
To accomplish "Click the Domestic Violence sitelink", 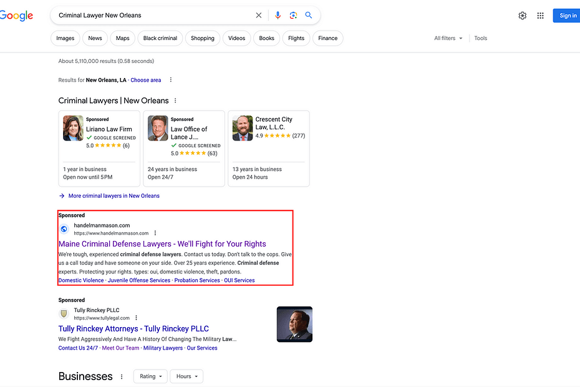I will 81,280.
